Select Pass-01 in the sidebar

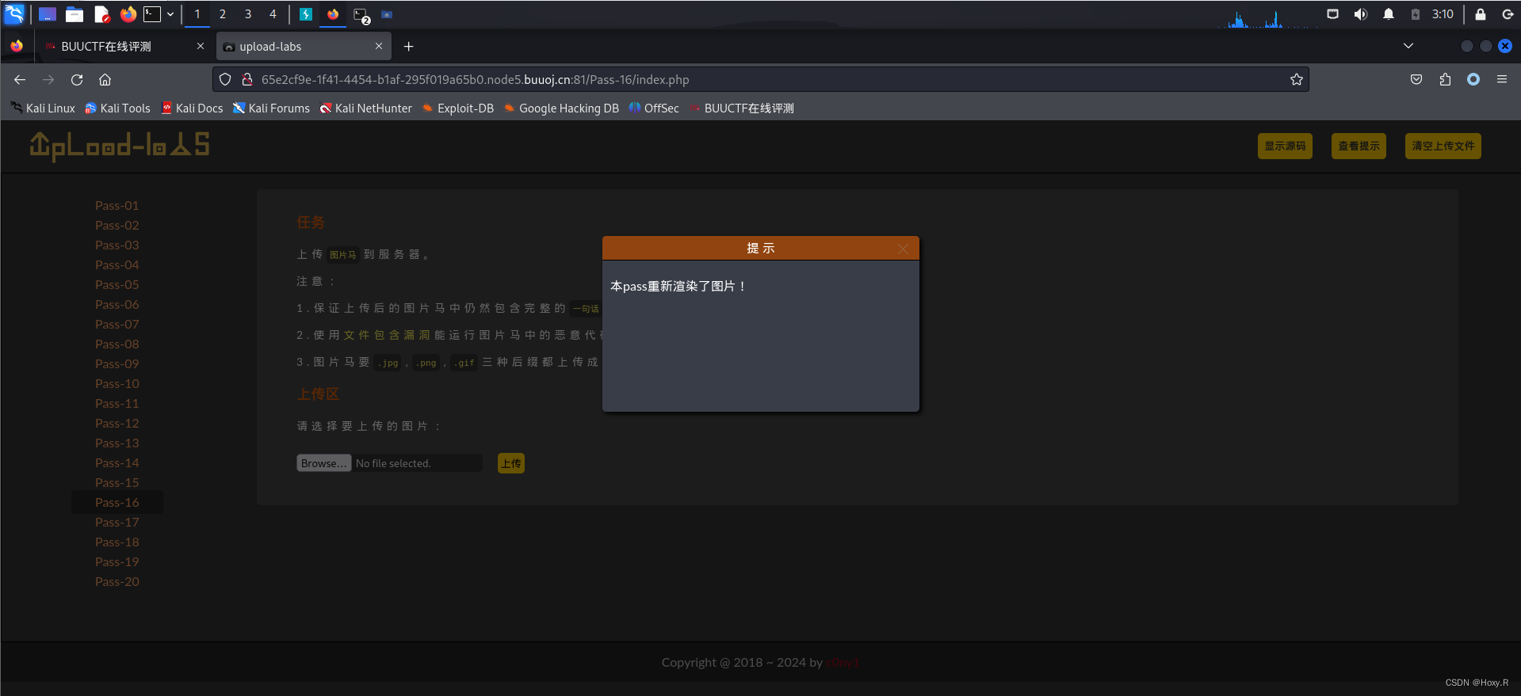pos(117,205)
